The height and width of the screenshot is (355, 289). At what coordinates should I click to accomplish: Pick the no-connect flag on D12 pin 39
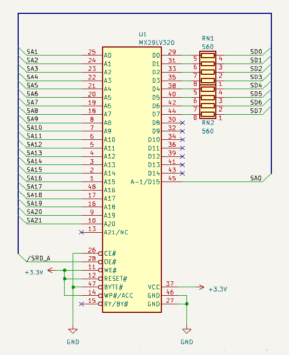tap(183, 156)
